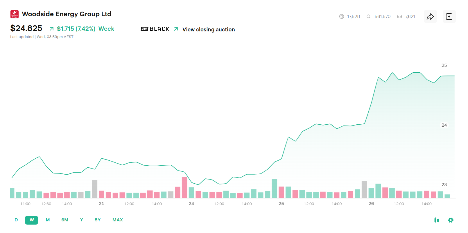Click the glasses watchers icon
This screenshot has height=233, width=468.
[399, 17]
